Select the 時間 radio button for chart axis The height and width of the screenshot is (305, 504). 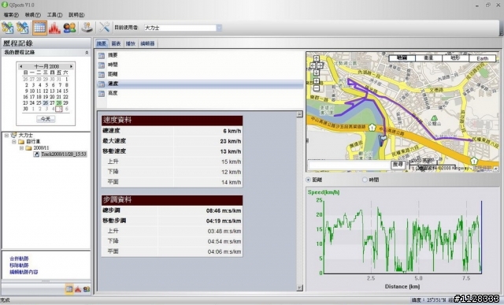(x=365, y=180)
